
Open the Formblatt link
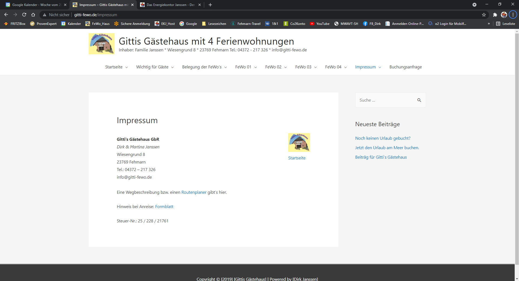pyautogui.click(x=164, y=207)
